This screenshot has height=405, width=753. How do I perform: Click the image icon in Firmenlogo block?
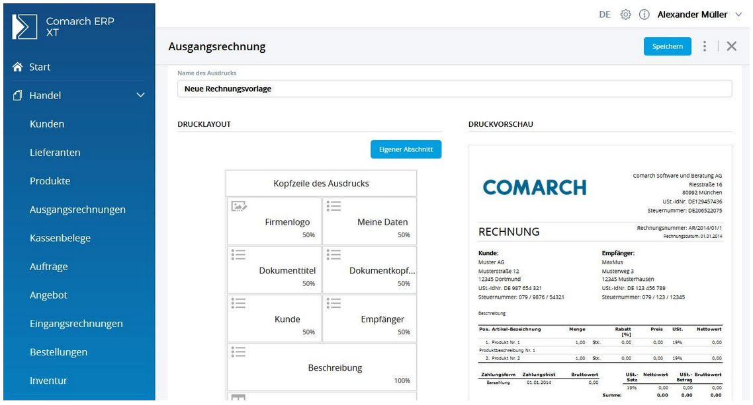[239, 206]
